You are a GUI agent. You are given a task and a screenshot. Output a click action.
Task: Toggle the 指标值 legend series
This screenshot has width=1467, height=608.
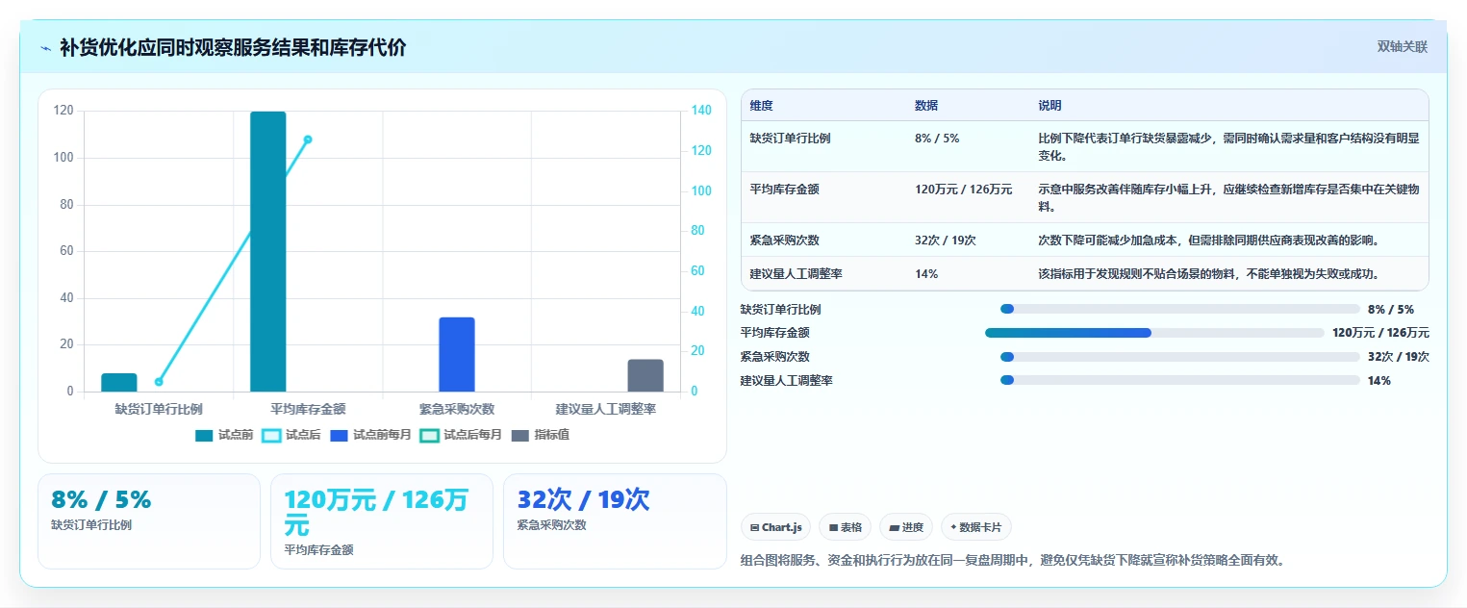[540, 435]
